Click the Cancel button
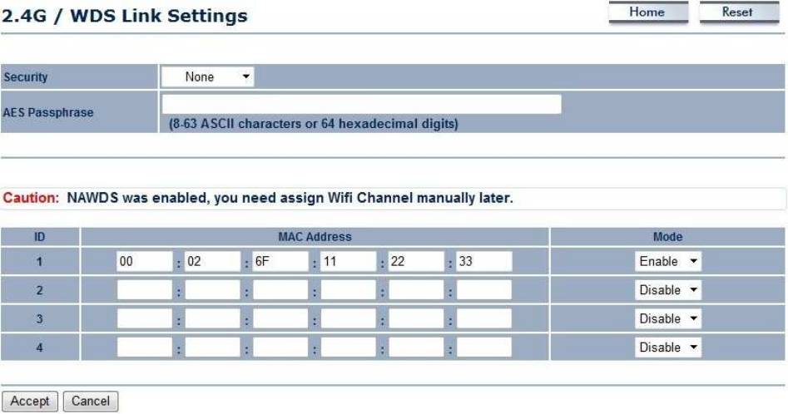Viewport: 788px width, 414px height. pyautogui.click(x=91, y=402)
